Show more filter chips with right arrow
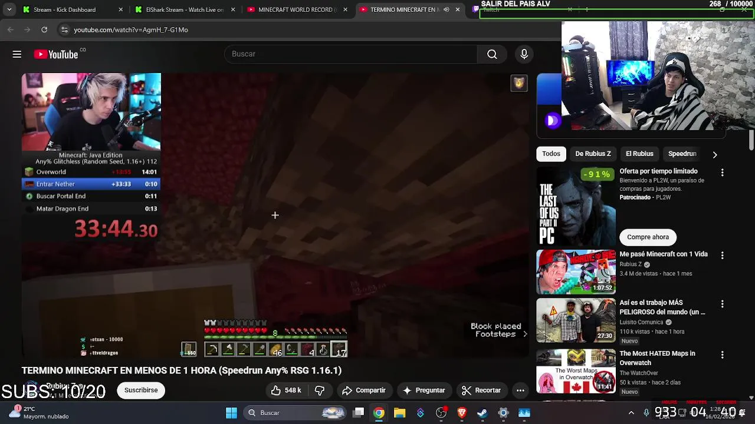755x424 pixels. [x=715, y=154]
